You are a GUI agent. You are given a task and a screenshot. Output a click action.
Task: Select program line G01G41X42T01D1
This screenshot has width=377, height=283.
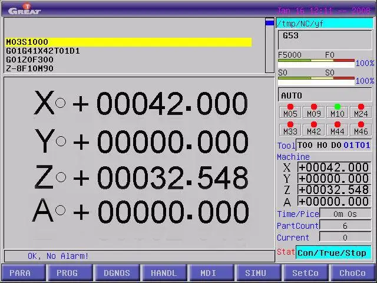point(43,51)
